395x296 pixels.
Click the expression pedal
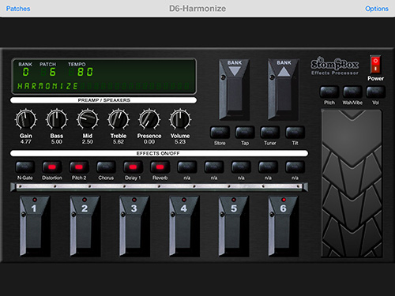point(352,183)
